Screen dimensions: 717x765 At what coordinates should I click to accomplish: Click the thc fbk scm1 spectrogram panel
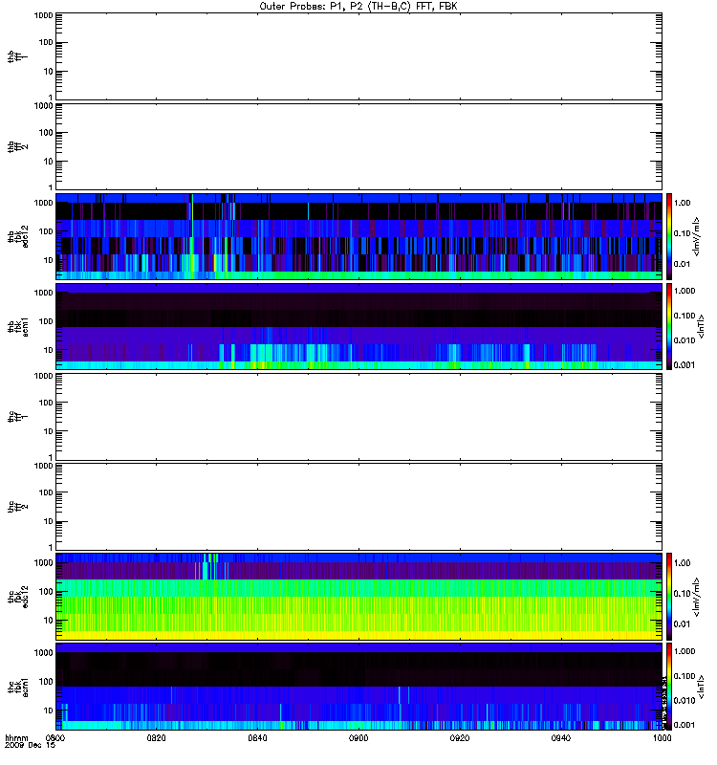tap(358, 687)
